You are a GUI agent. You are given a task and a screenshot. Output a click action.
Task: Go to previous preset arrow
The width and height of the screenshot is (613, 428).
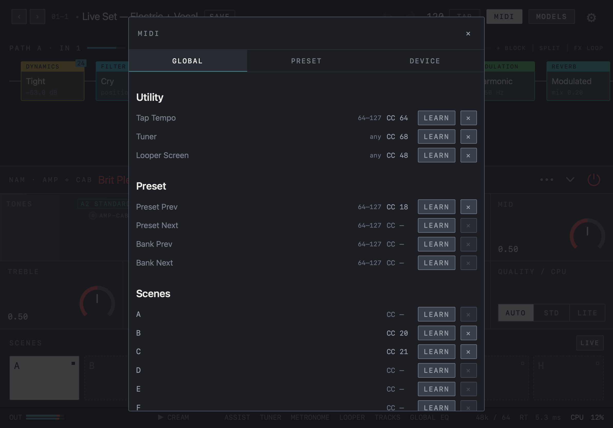click(19, 16)
